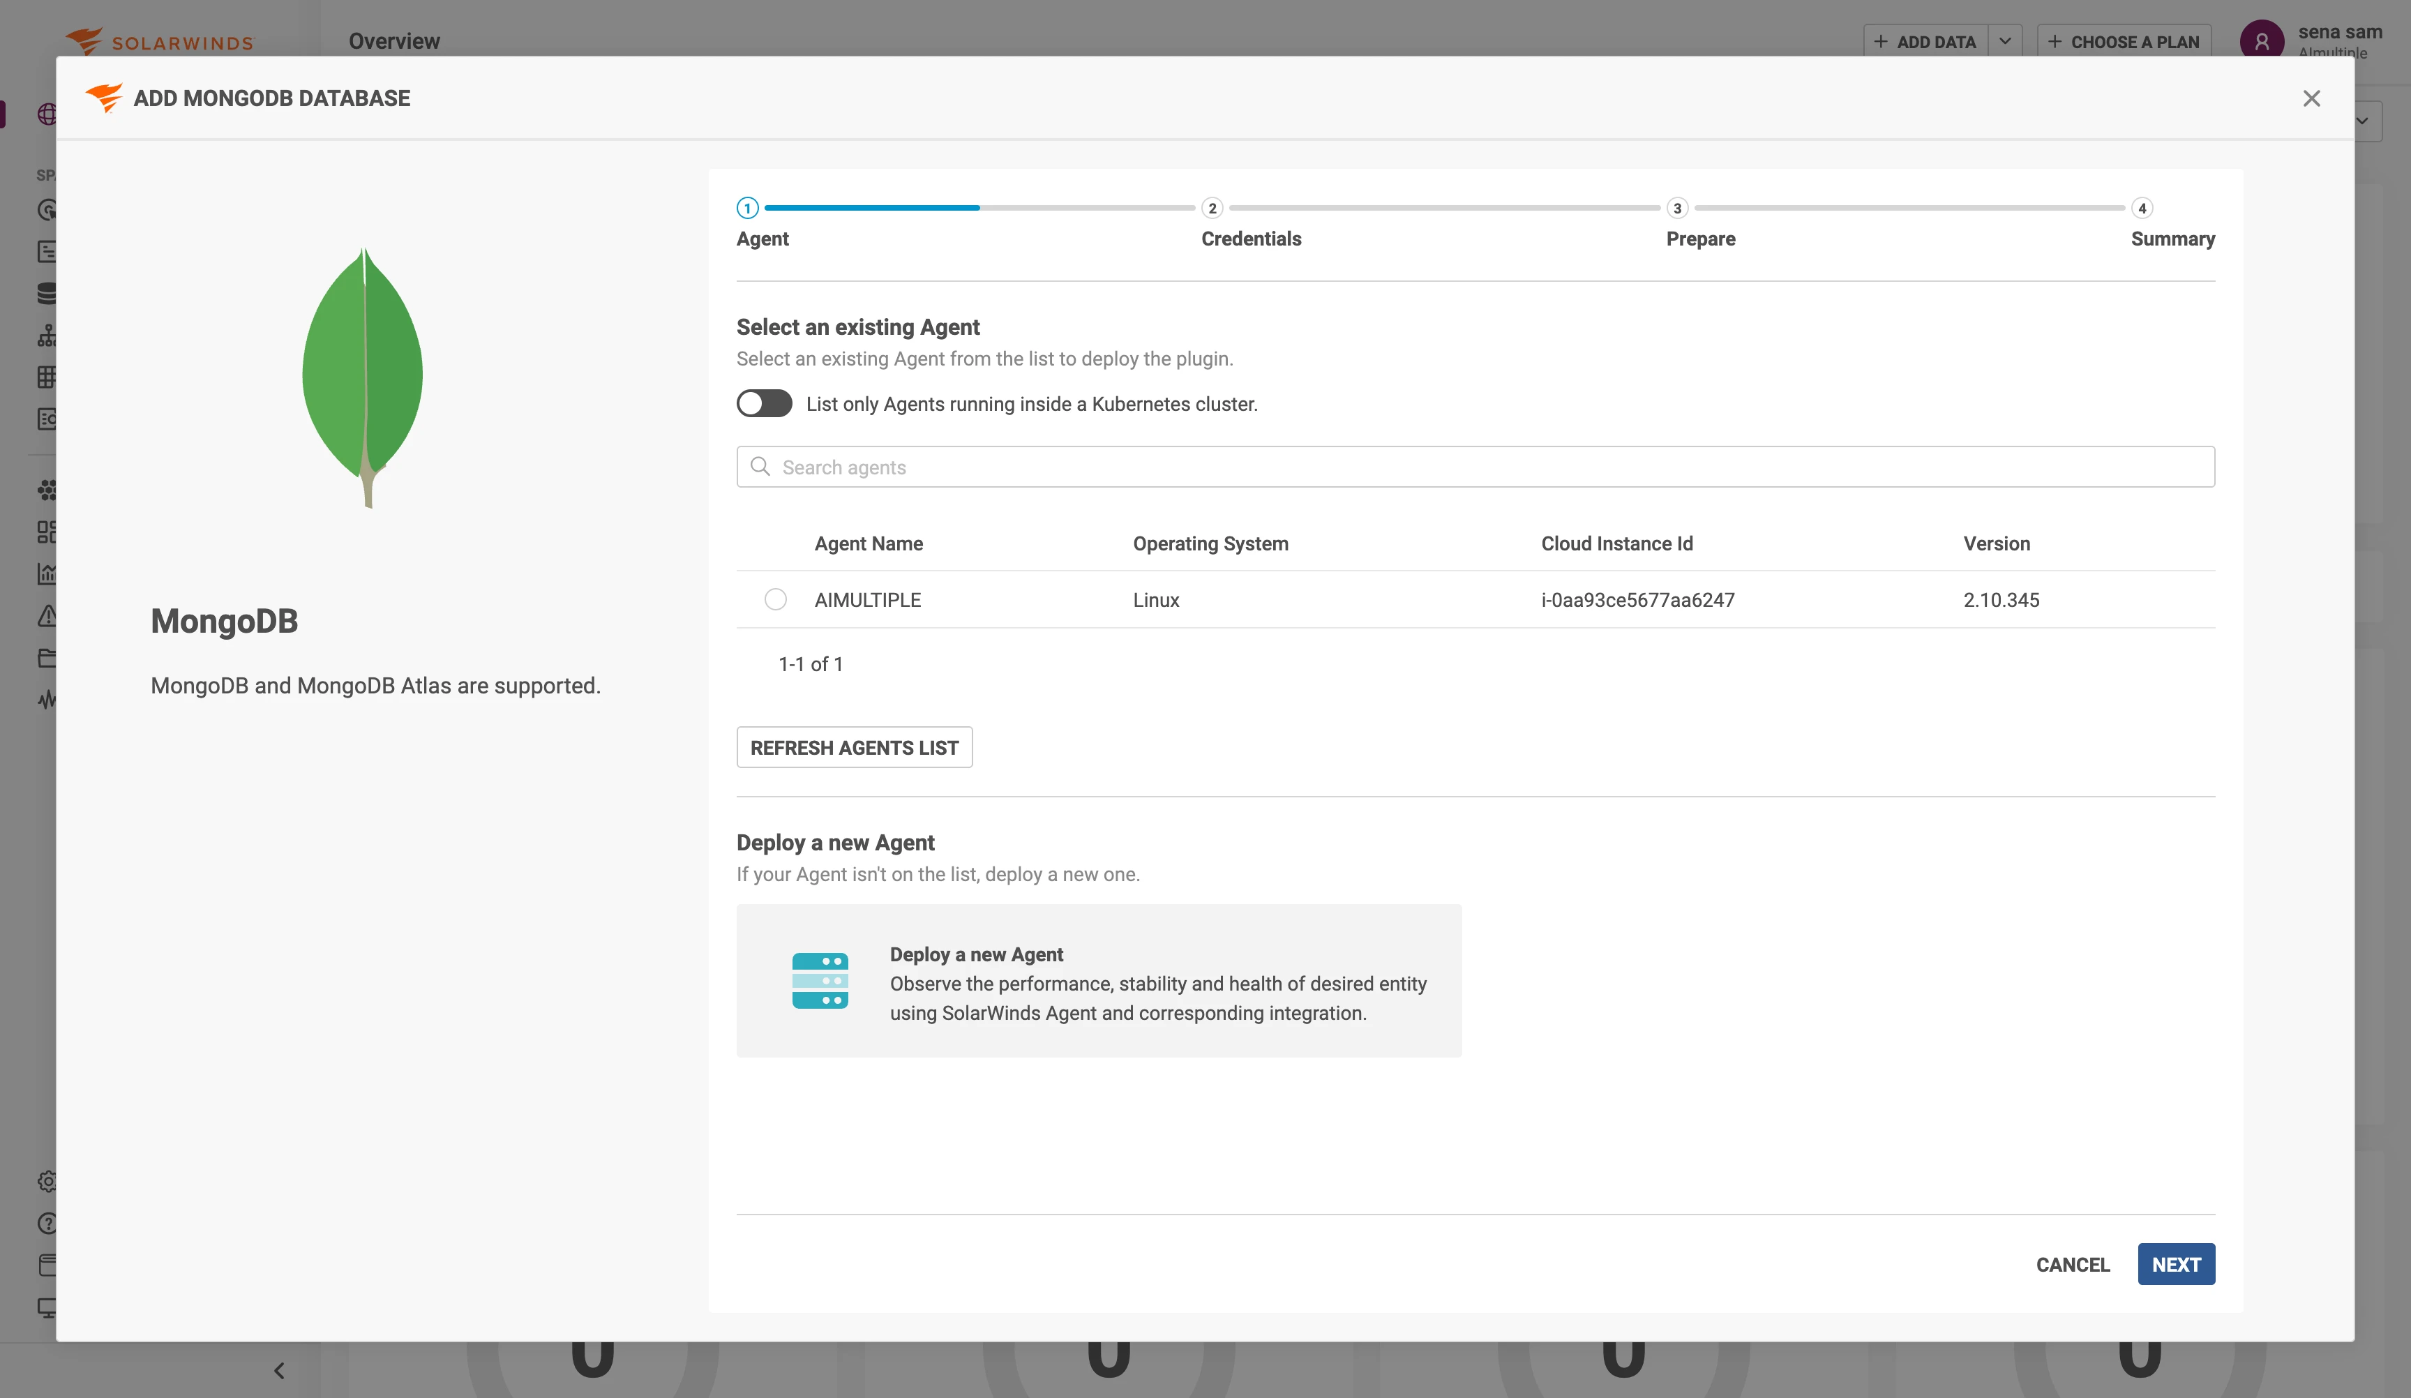
Task: Open the Deploy a new Agent card
Action: (1098, 981)
